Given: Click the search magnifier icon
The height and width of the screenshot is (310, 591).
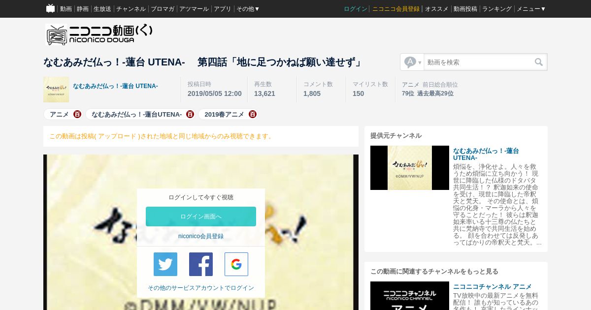Looking at the screenshot, I should (539, 62).
